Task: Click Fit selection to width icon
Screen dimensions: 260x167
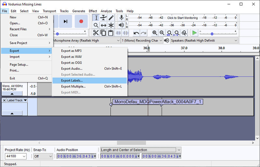Action: click(169, 33)
